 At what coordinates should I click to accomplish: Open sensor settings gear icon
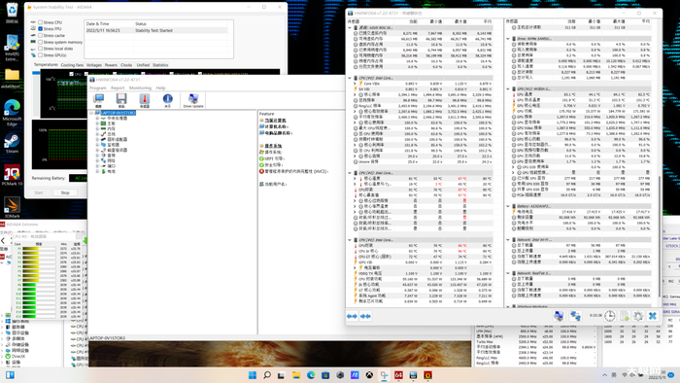pyautogui.click(x=638, y=316)
